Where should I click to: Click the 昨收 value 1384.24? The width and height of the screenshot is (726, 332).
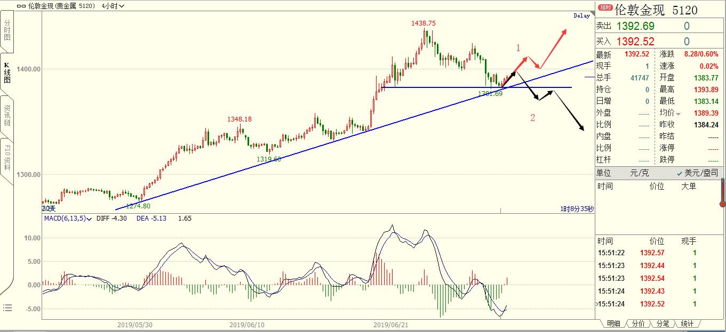pyautogui.click(x=706, y=125)
